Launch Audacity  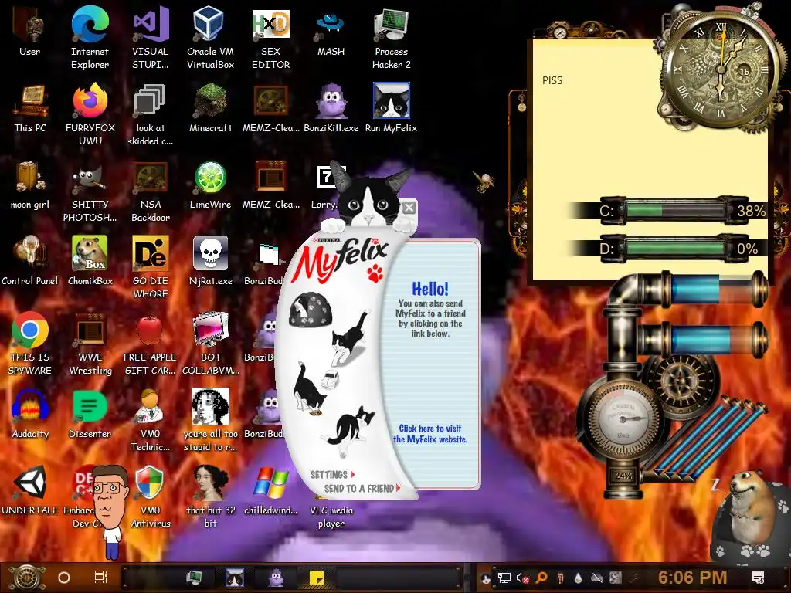(x=30, y=406)
